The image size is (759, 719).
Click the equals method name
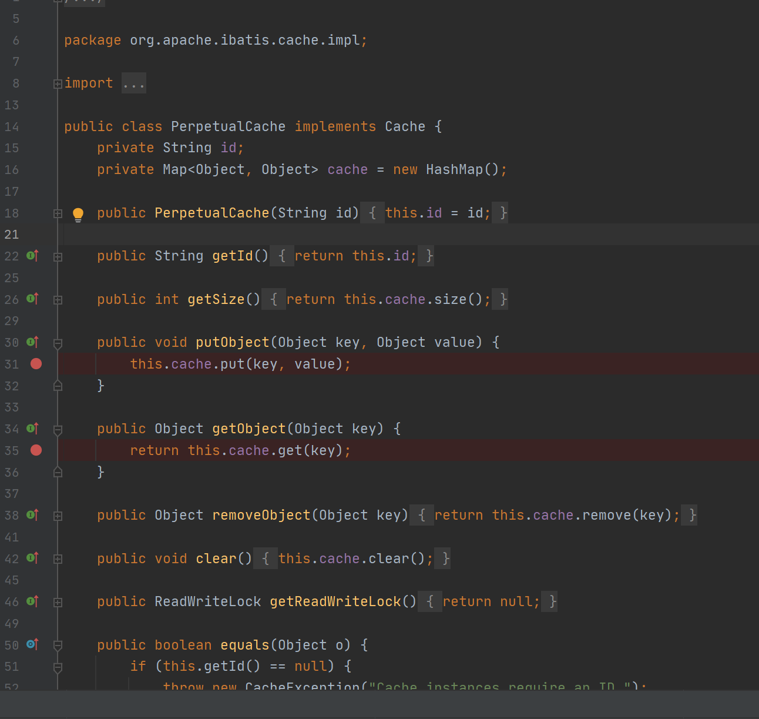[244, 645]
